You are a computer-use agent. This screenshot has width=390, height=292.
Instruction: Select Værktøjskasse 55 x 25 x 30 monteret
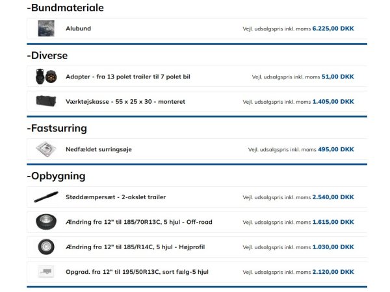tap(125, 102)
